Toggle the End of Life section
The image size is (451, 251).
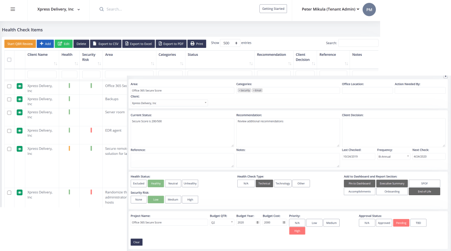(x=424, y=191)
